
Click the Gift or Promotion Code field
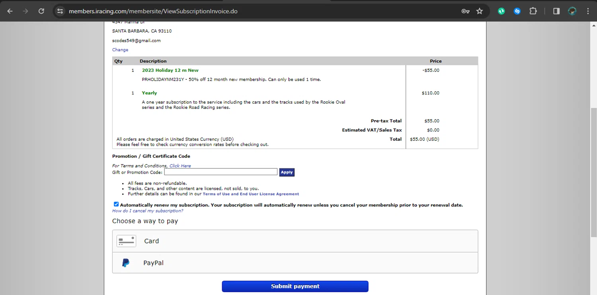[x=220, y=172]
